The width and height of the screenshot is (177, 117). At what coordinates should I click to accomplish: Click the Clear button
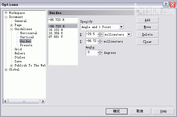[x=147, y=42]
